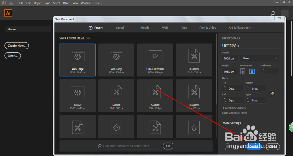The height and width of the screenshot is (156, 293).
Task: Open the Object menu
Action: coord(38,3)
